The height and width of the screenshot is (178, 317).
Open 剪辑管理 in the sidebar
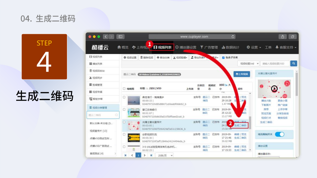[x=103, y=85]
